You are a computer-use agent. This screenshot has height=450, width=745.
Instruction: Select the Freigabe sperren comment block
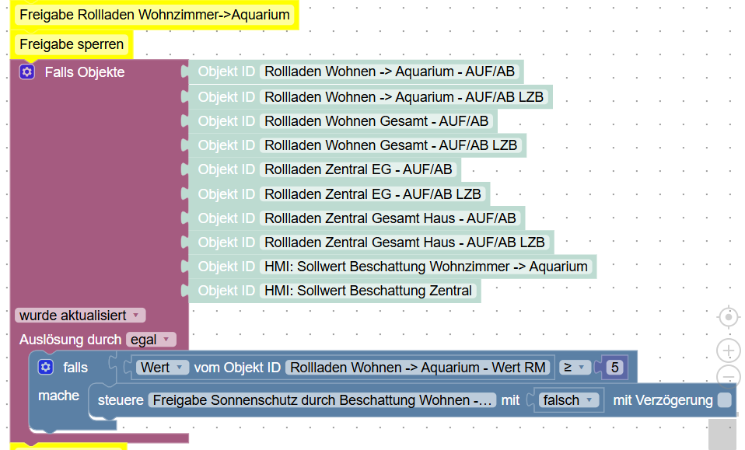click(72, 44)
